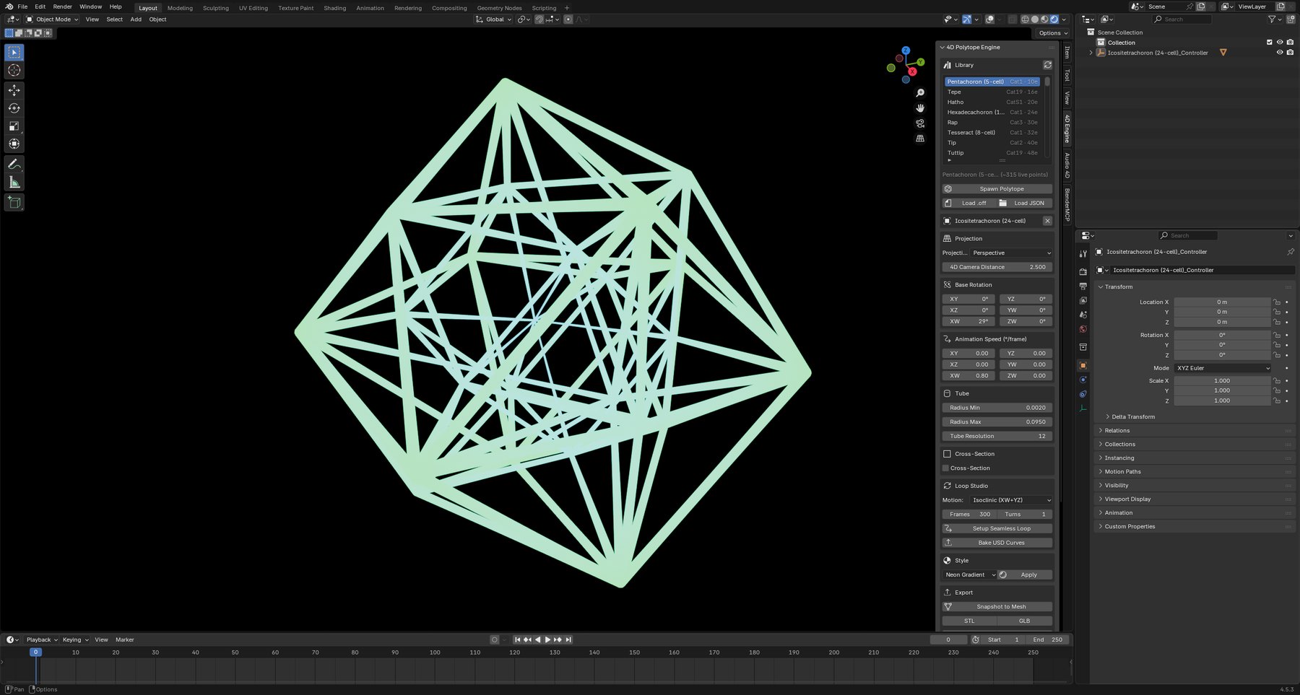Pin the properties editor context
Viewport: 1300px width, 695px height.
point(1291,252)
